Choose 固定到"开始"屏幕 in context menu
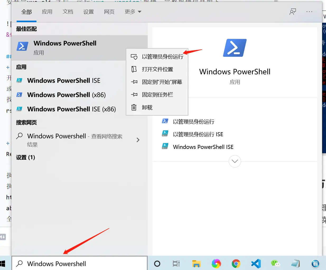 tap(157, 82)
